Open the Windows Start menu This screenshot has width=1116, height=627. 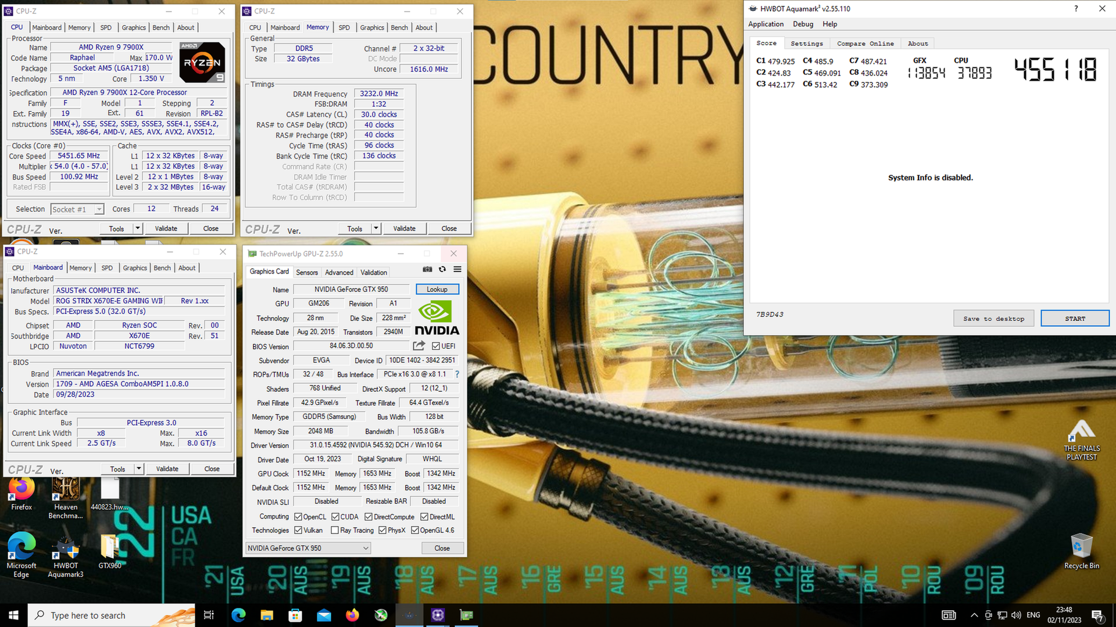pos(13,615)
